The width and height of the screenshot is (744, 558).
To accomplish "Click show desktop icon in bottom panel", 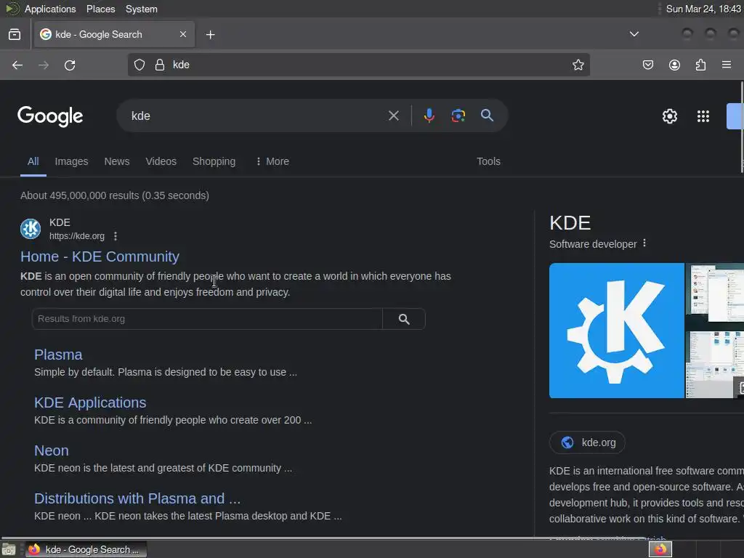I will (x=9, y=550).
